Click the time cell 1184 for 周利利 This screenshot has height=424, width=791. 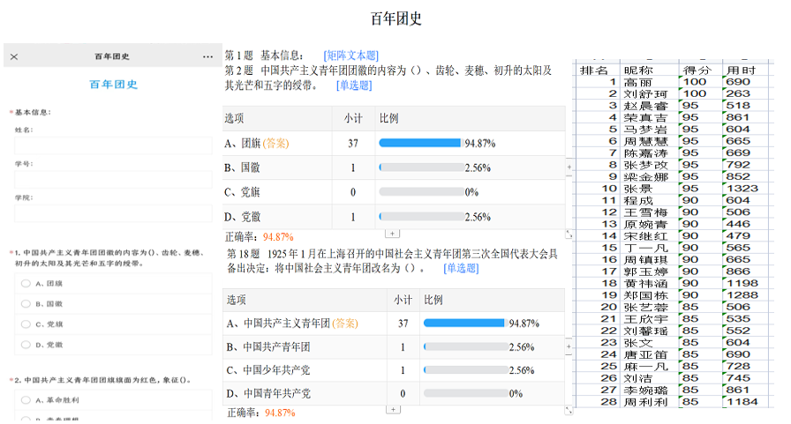(746, 402)
